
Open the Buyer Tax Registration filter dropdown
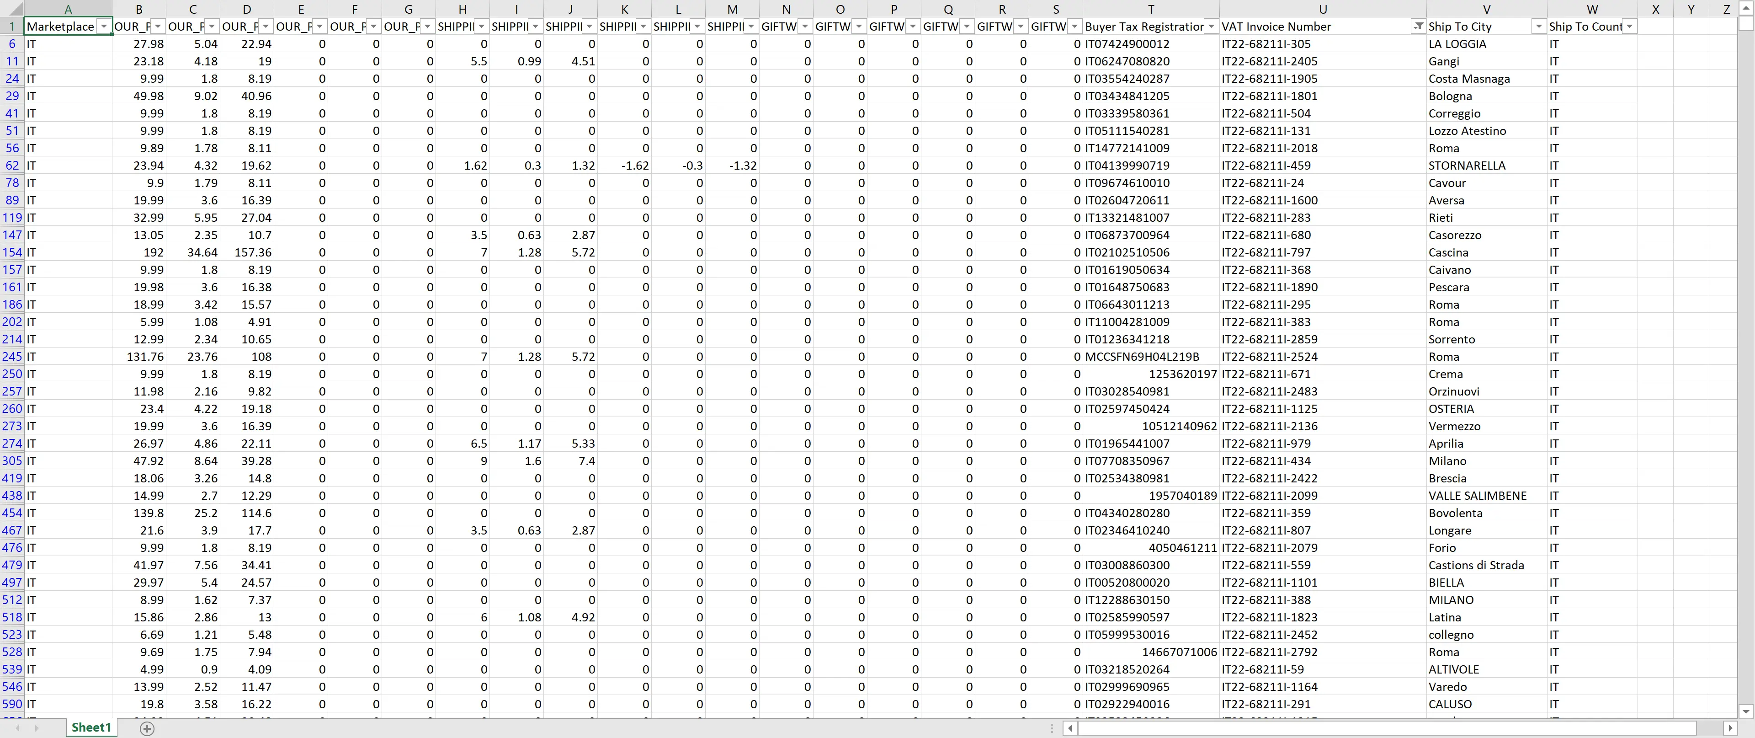[1211, 27]
